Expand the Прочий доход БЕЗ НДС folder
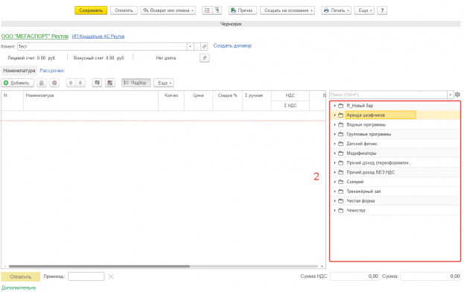Viewport: 464px width, 292px height. tap(334, 172)
